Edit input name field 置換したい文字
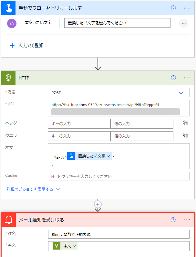This screenshot has width=196, height=257. pos(40,23)
